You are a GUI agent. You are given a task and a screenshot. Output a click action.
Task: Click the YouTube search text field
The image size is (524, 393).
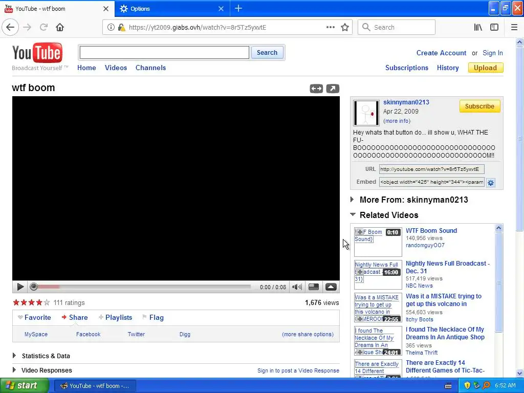pyautogui.click(x=164, y=53)
